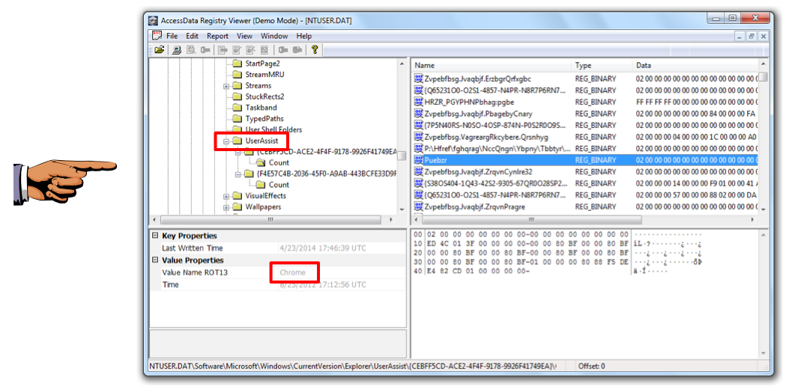Select the P:\Hfref\fghqrag value row

click(x=585, y=148)
